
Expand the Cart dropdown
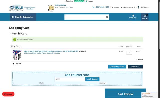(145, 18)
